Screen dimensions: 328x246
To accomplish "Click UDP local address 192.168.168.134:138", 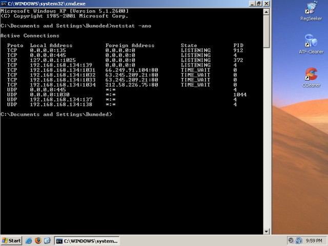I will pos(61,105).
